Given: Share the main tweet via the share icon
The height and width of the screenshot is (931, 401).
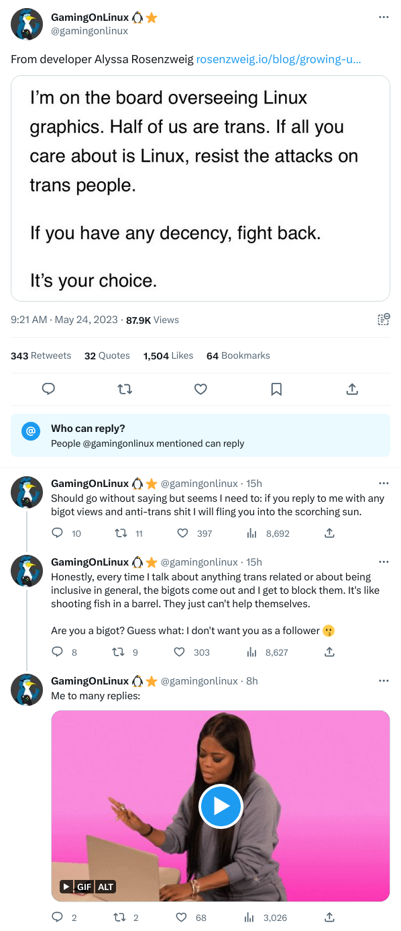Looking at the screenshot, I should point(352,389).
